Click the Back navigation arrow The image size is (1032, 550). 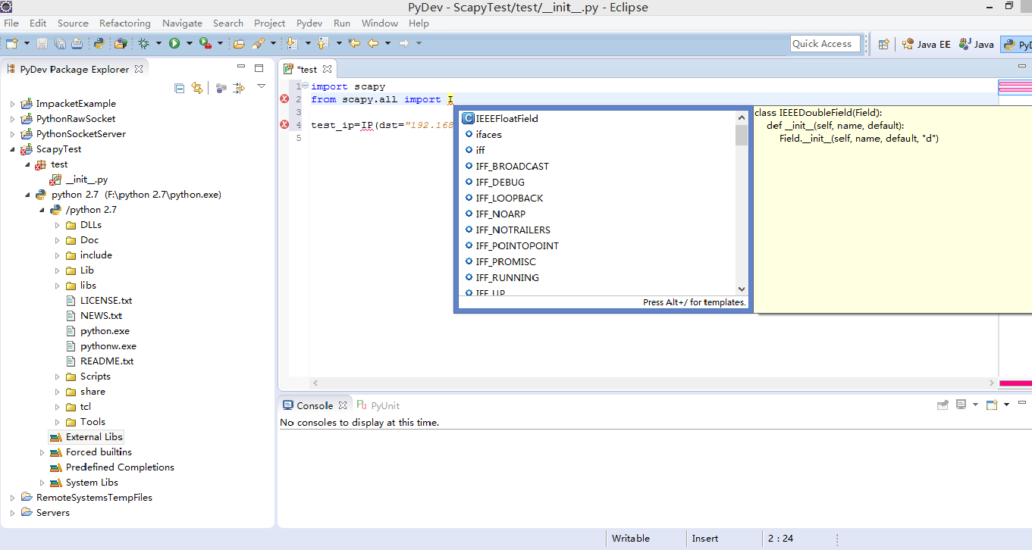[373, 43]
